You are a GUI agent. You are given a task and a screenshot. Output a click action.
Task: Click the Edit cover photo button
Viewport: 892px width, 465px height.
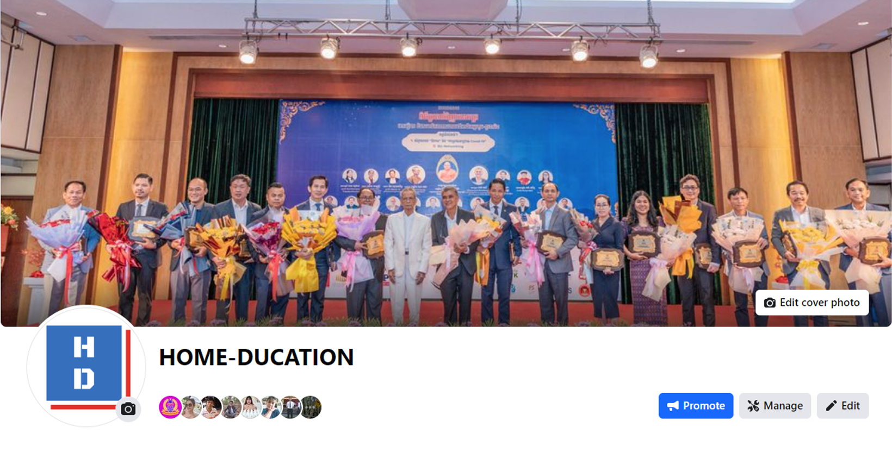pos(812,303)
